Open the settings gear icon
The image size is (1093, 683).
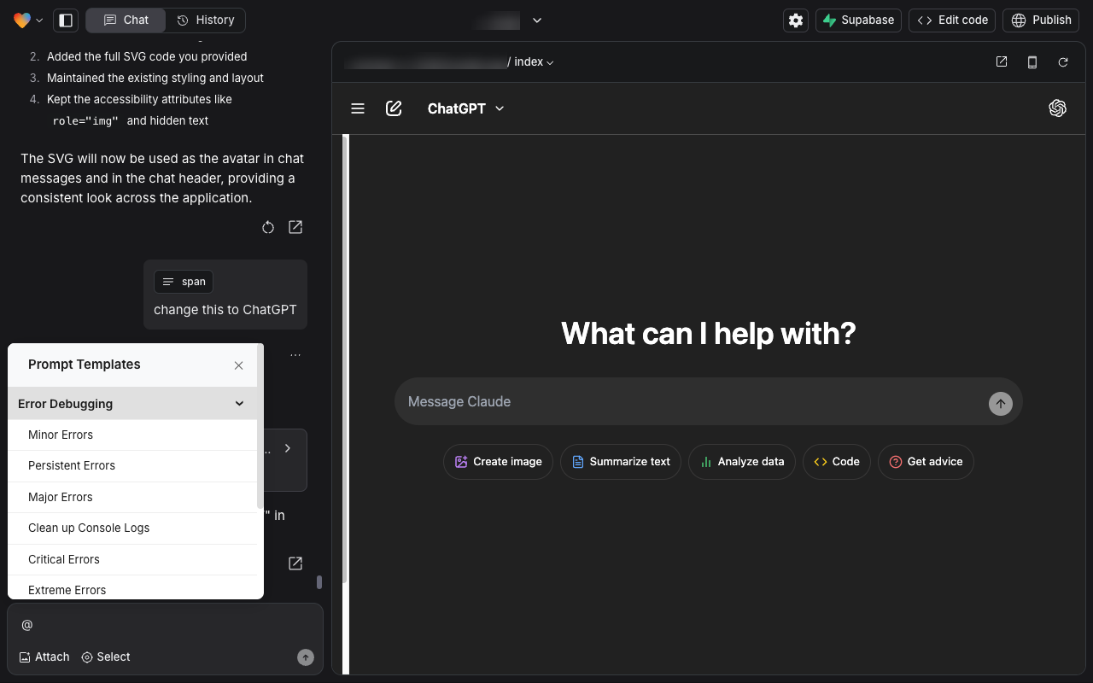(795, 20)
